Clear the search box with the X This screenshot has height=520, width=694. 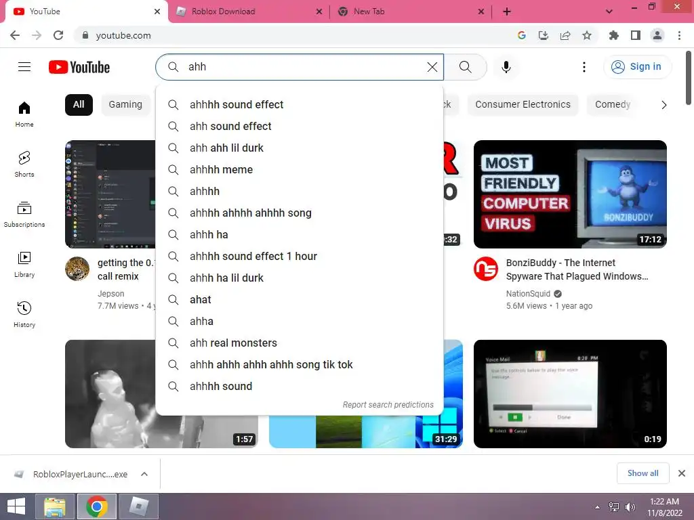pyautogui.click(x=432, y=67)
